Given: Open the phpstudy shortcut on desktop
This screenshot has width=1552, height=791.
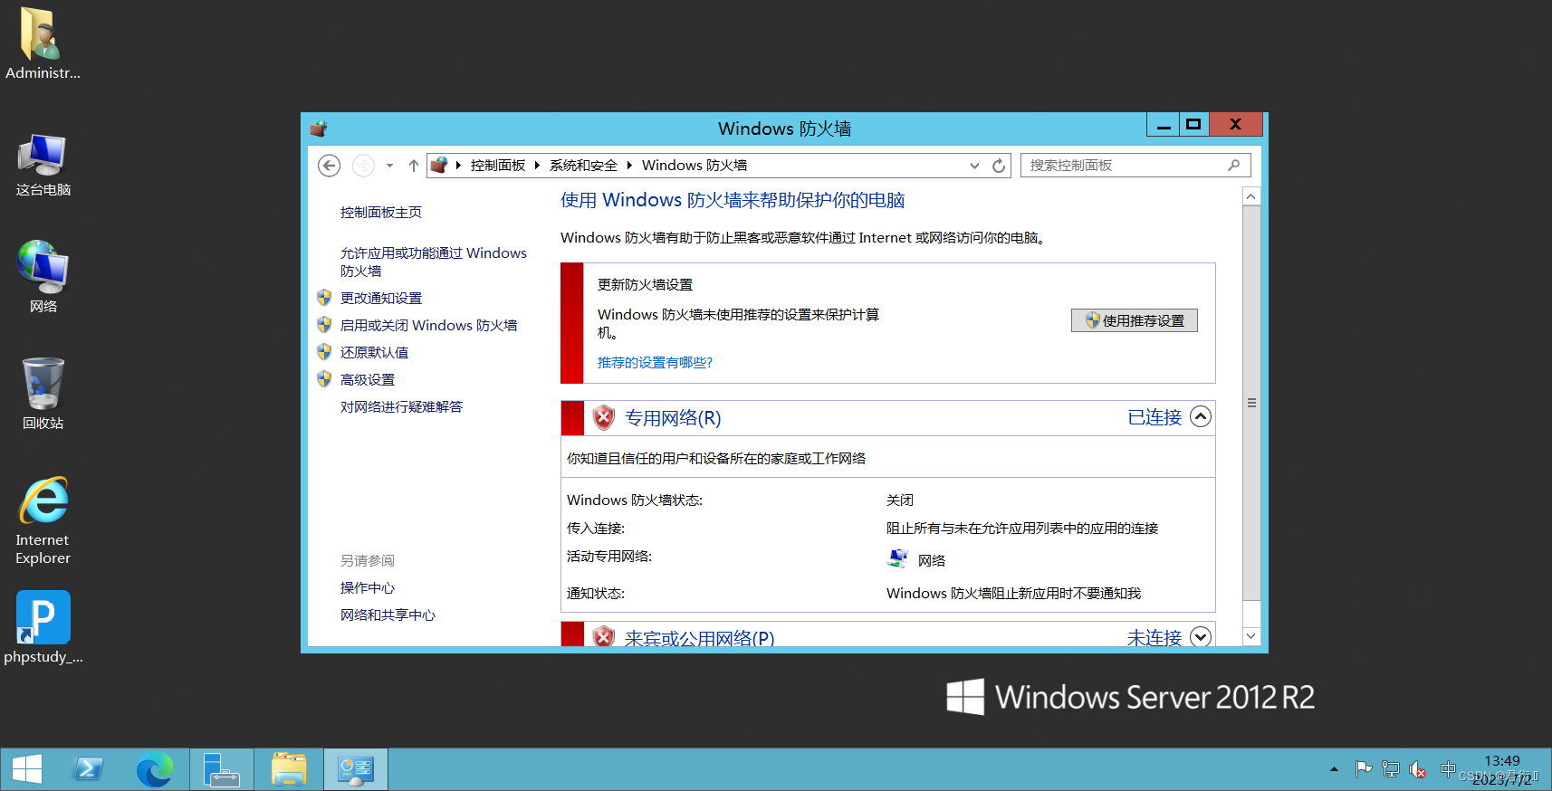Looking at the screenshot, I should [43, 628].
